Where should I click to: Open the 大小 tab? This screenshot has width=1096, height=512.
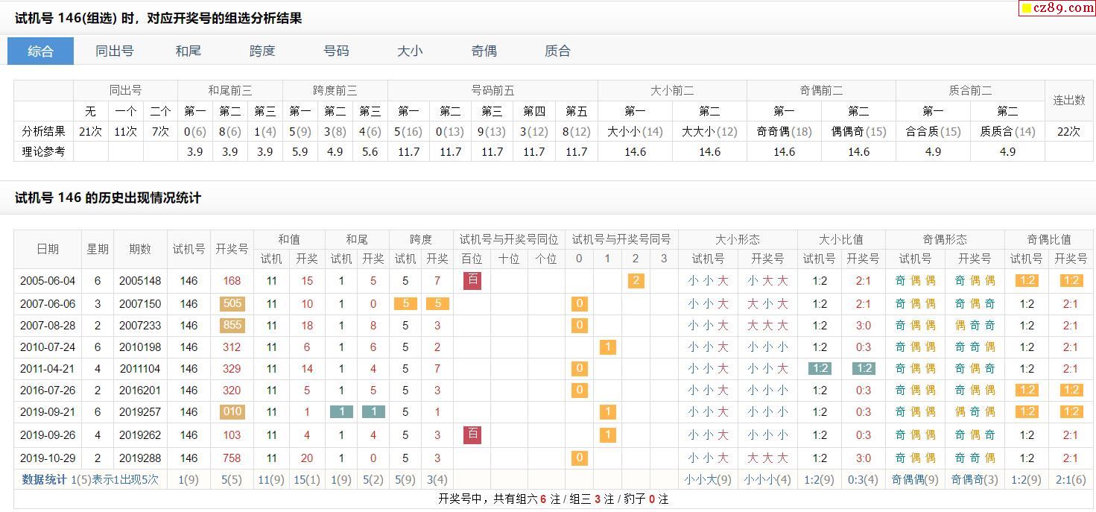[410, 51]
